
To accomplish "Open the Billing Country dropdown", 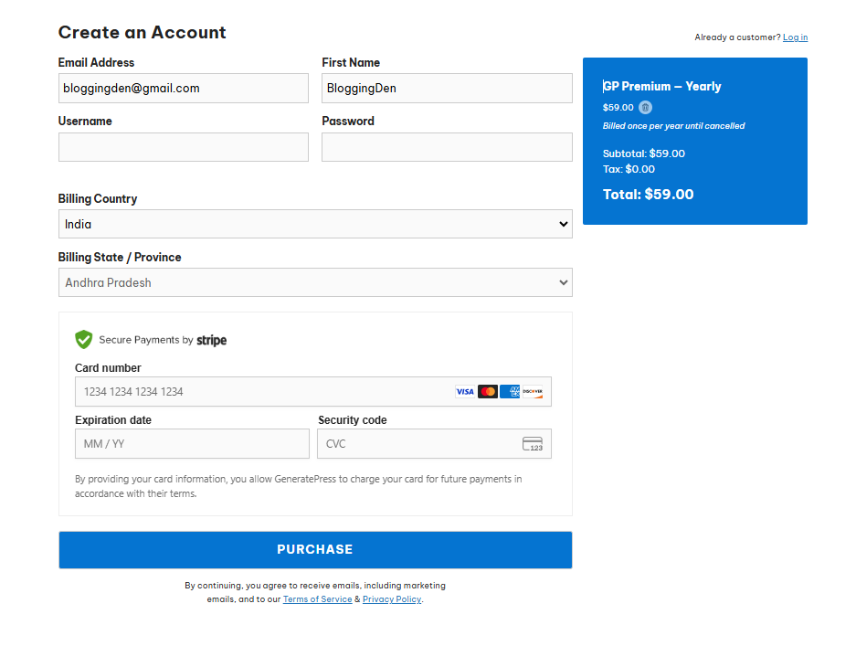I will (315, 224).
